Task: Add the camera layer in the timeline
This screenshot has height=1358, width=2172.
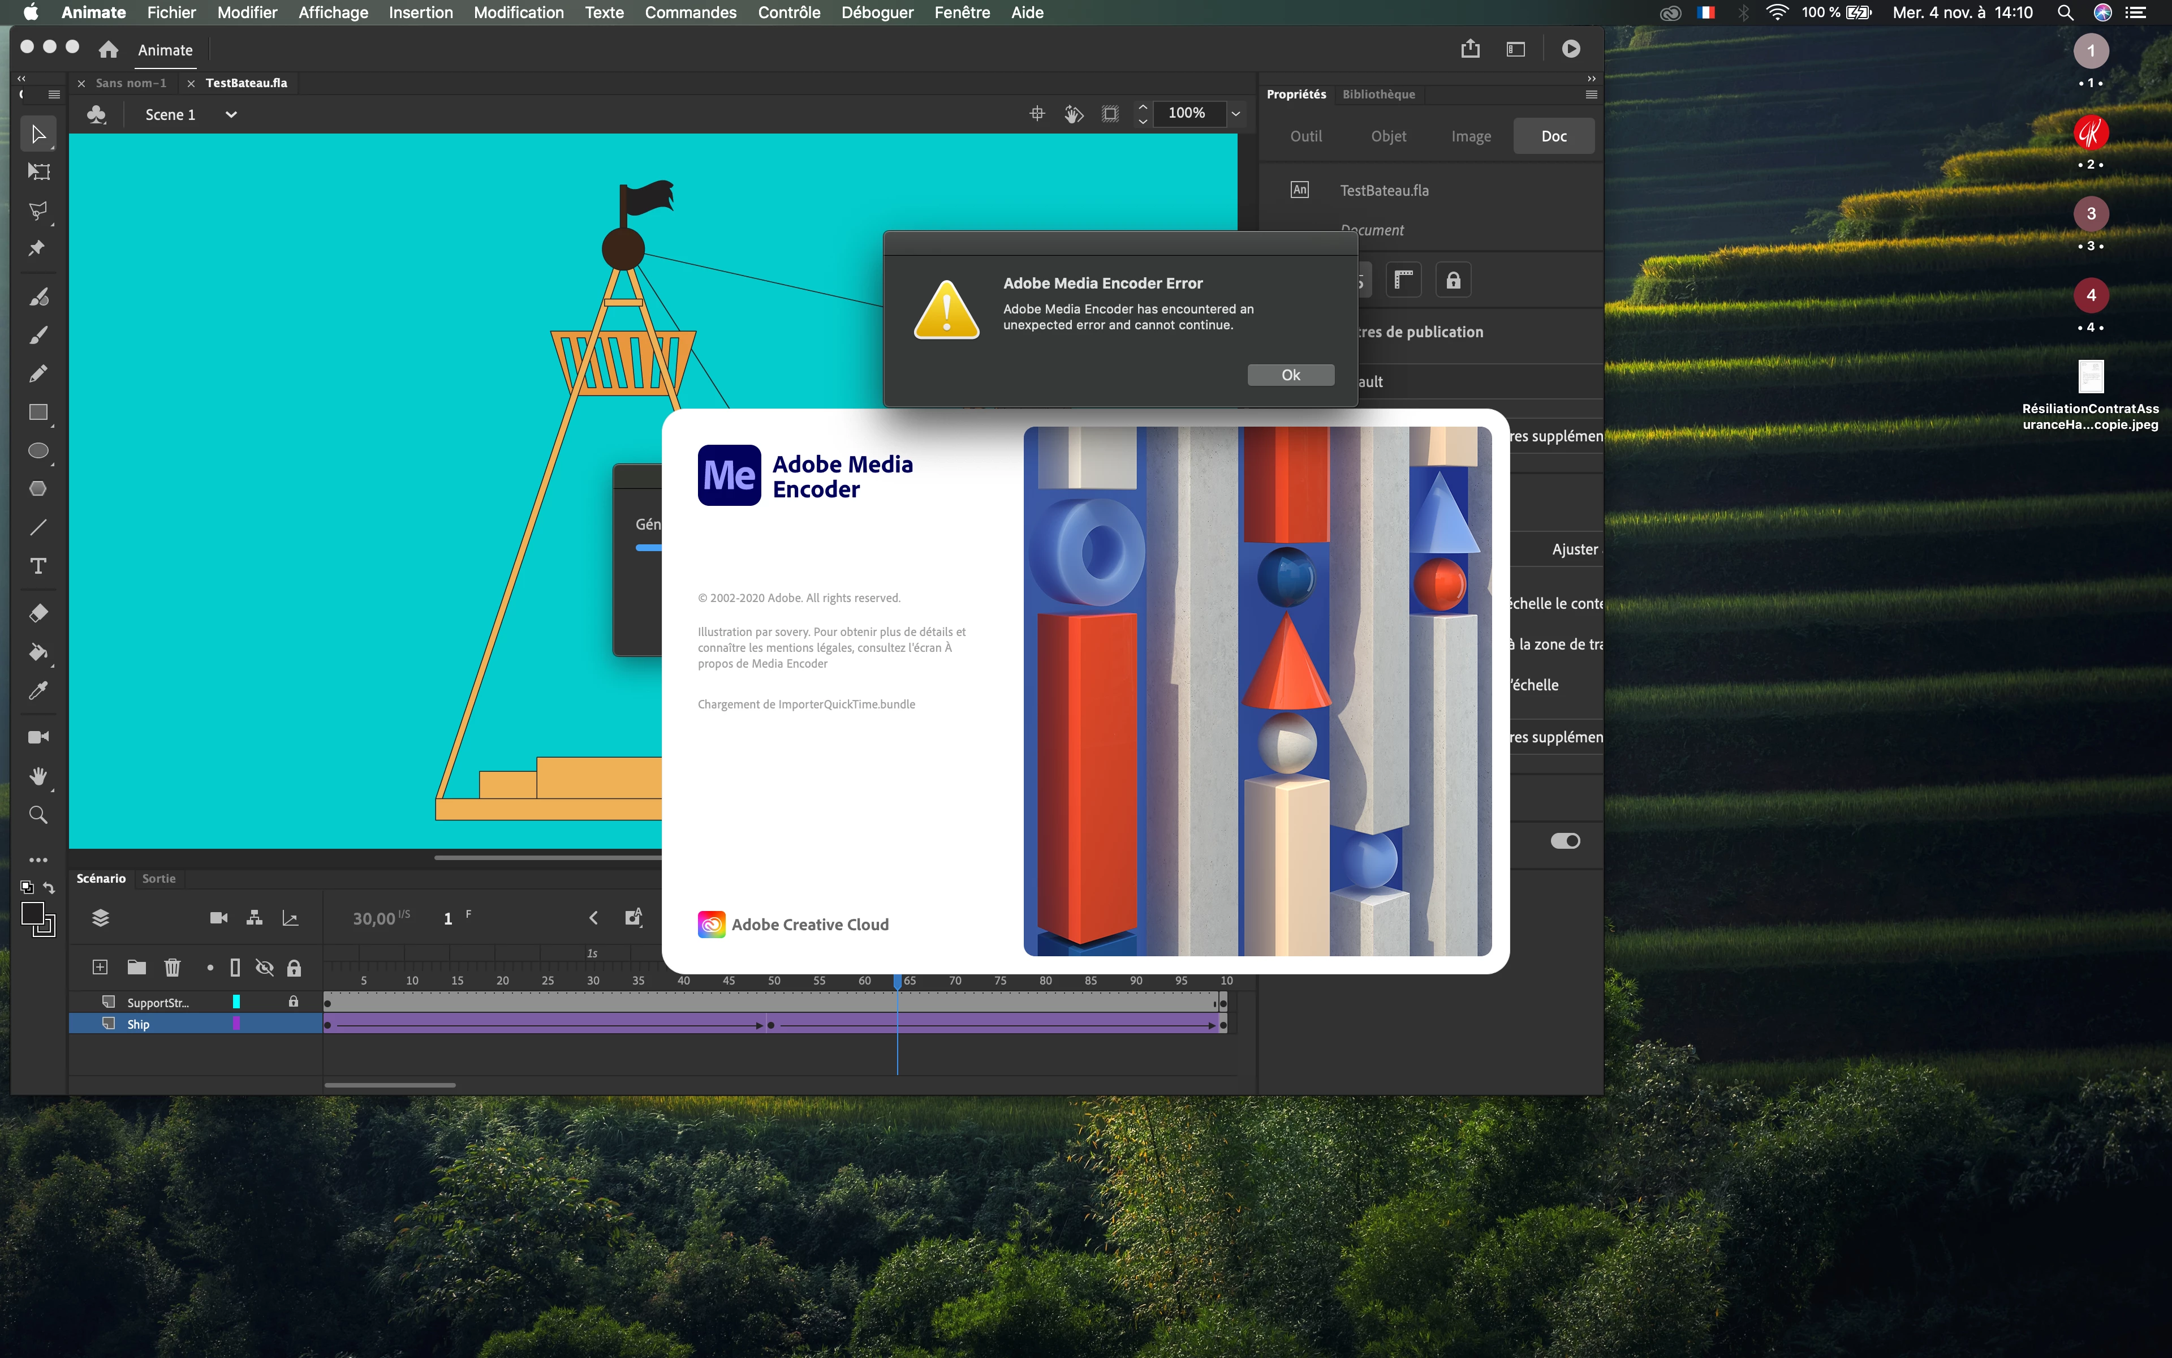Action: tap(218, 918)
